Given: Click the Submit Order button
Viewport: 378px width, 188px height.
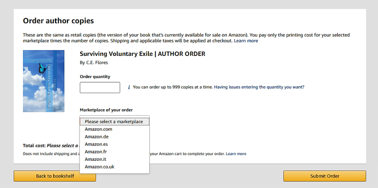Looking at the screenshot, I should (x=324, y=176).
